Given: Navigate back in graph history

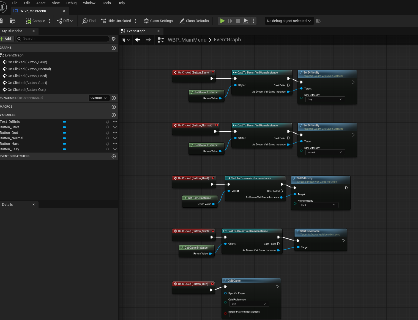Looking at the screenshot, I should [x=138, y=40].
